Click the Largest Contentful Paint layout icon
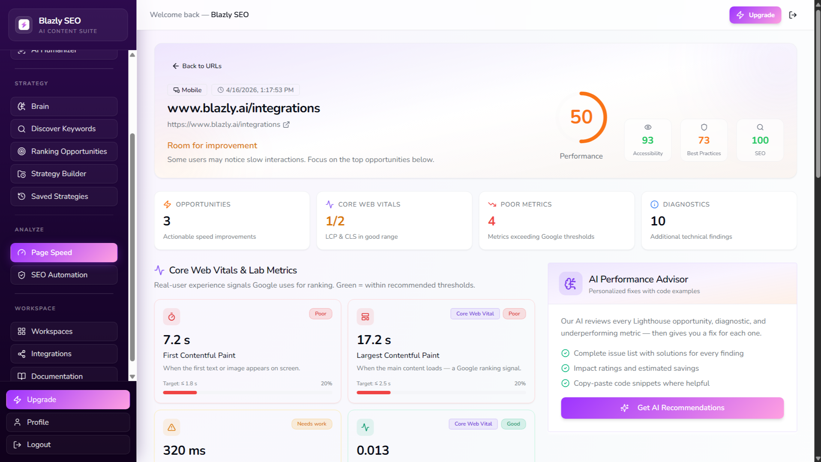The height and width of the screenshot is (462, 821). [x=365, y=317]
